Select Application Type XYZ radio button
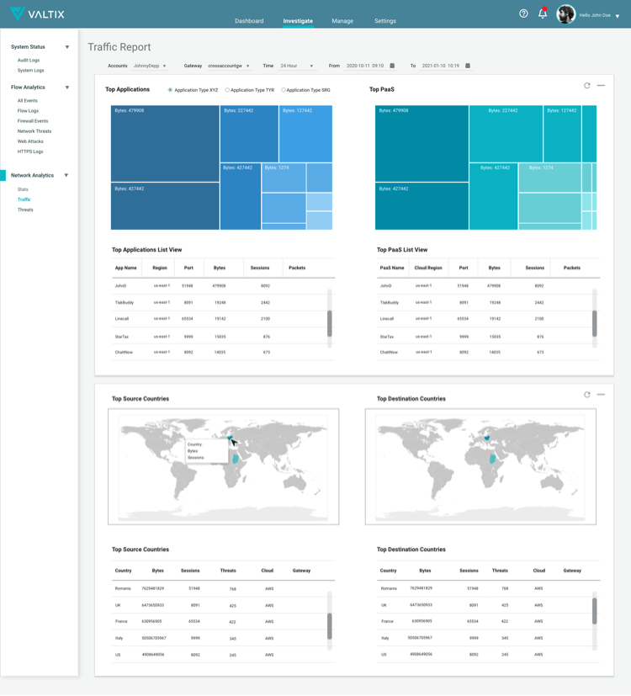 click(x=170, y=90)
